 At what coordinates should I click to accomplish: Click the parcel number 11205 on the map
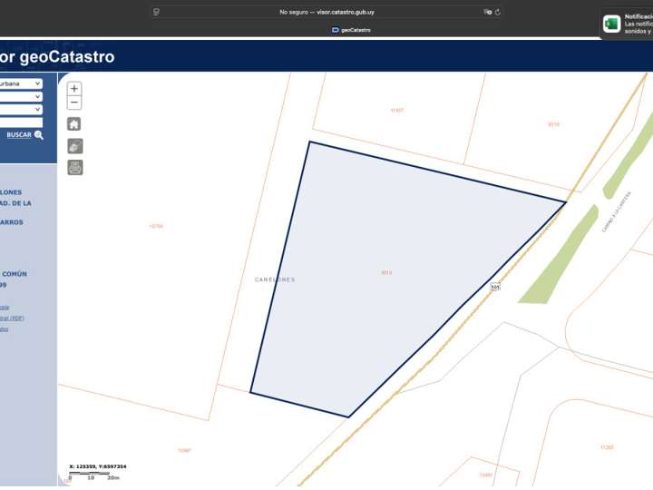607,447
